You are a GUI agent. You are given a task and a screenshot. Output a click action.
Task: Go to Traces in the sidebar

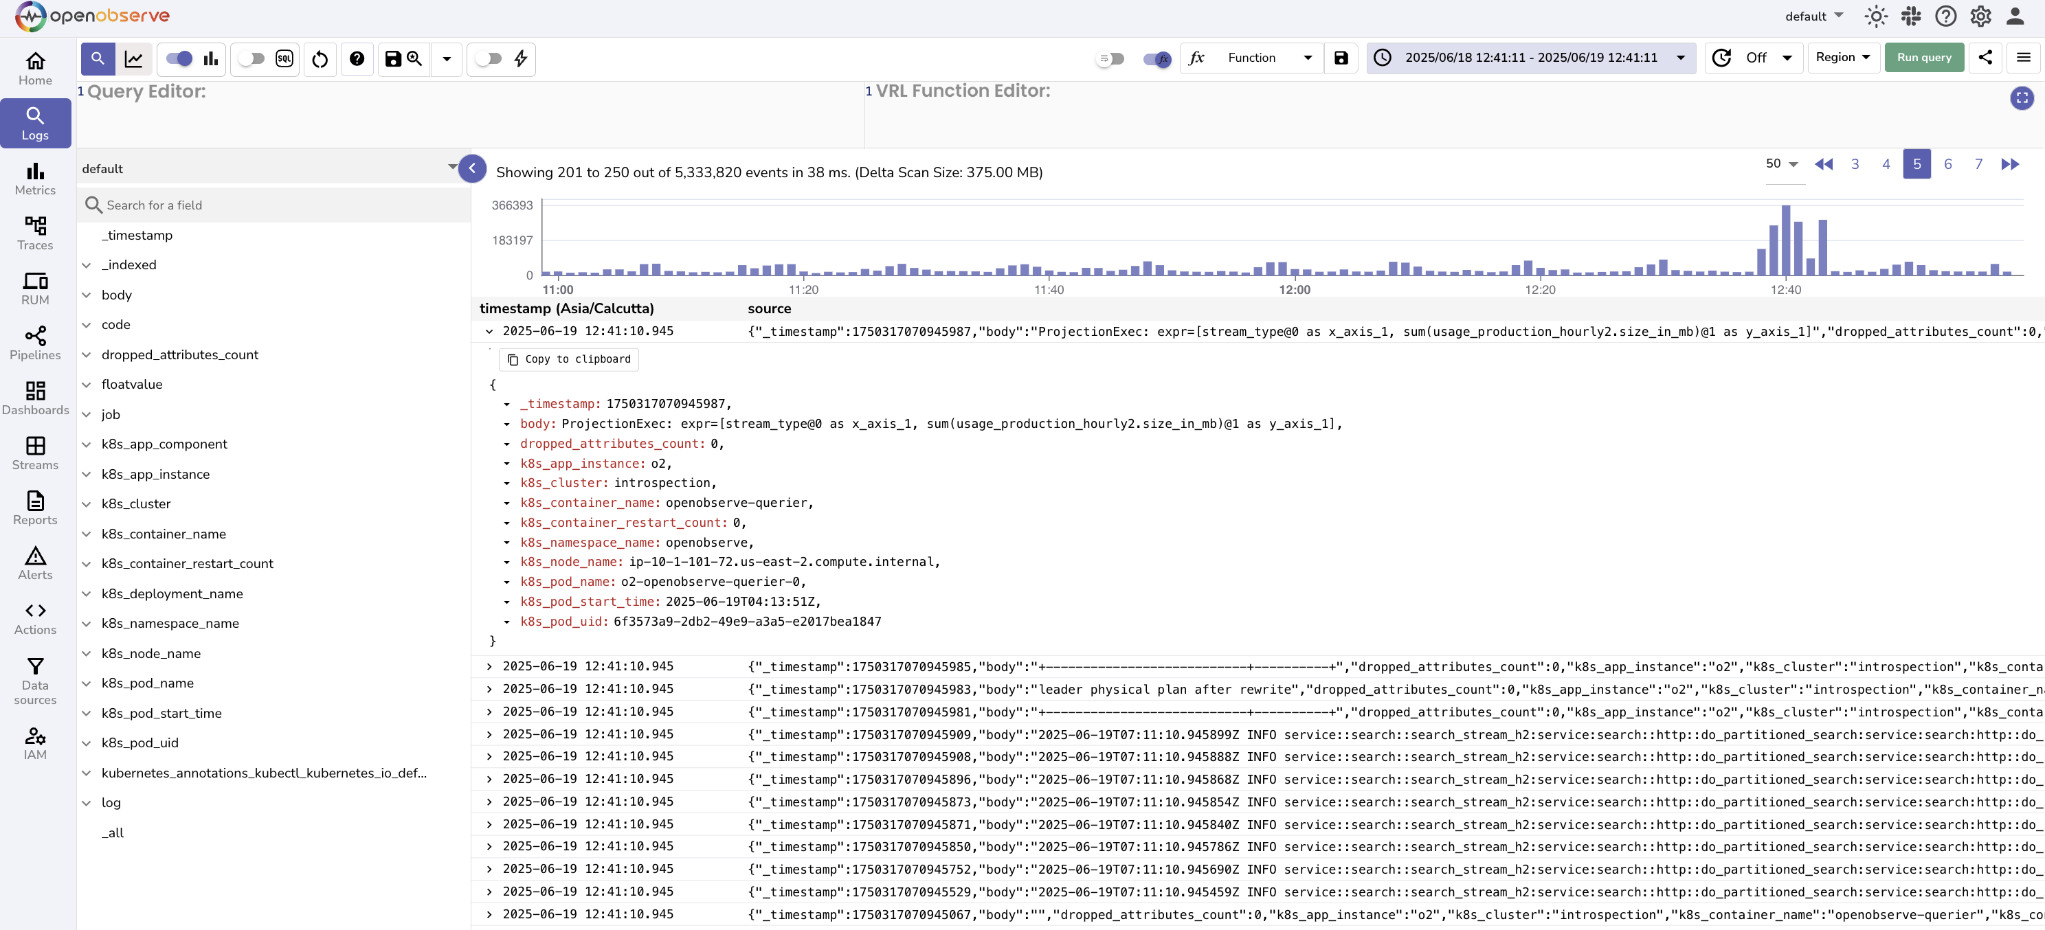35,234
